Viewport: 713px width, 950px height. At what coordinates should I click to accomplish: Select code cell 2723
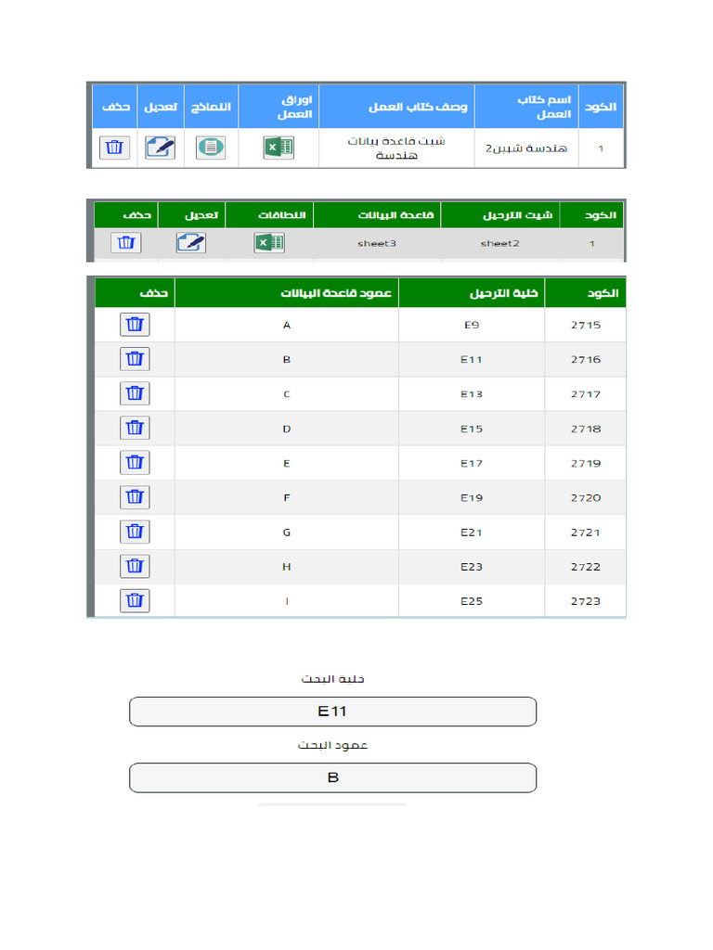click(x=586, y=601)
